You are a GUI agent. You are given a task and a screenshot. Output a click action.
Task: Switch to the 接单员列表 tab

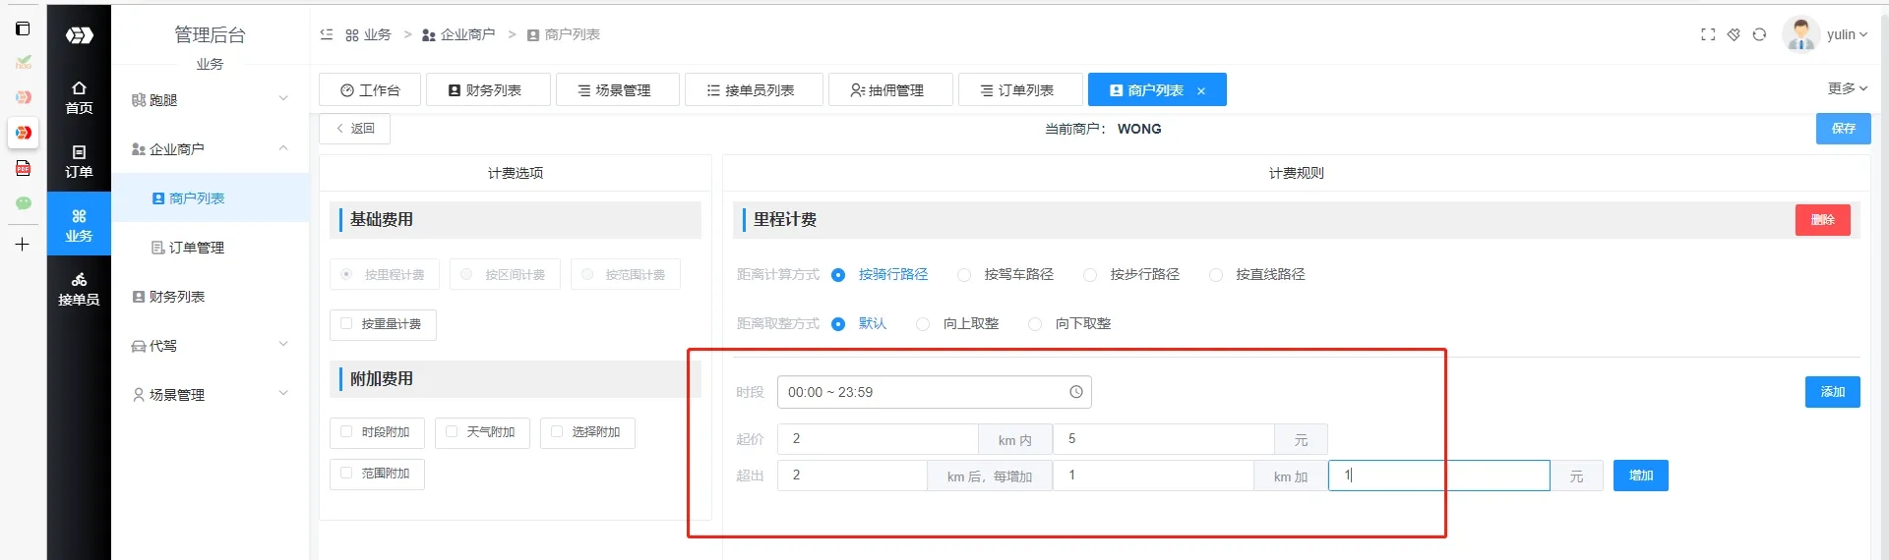(752, 90)
